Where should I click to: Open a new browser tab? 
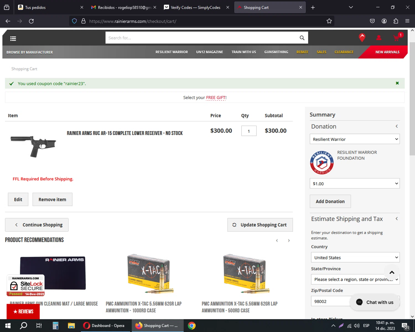point(313,7)
